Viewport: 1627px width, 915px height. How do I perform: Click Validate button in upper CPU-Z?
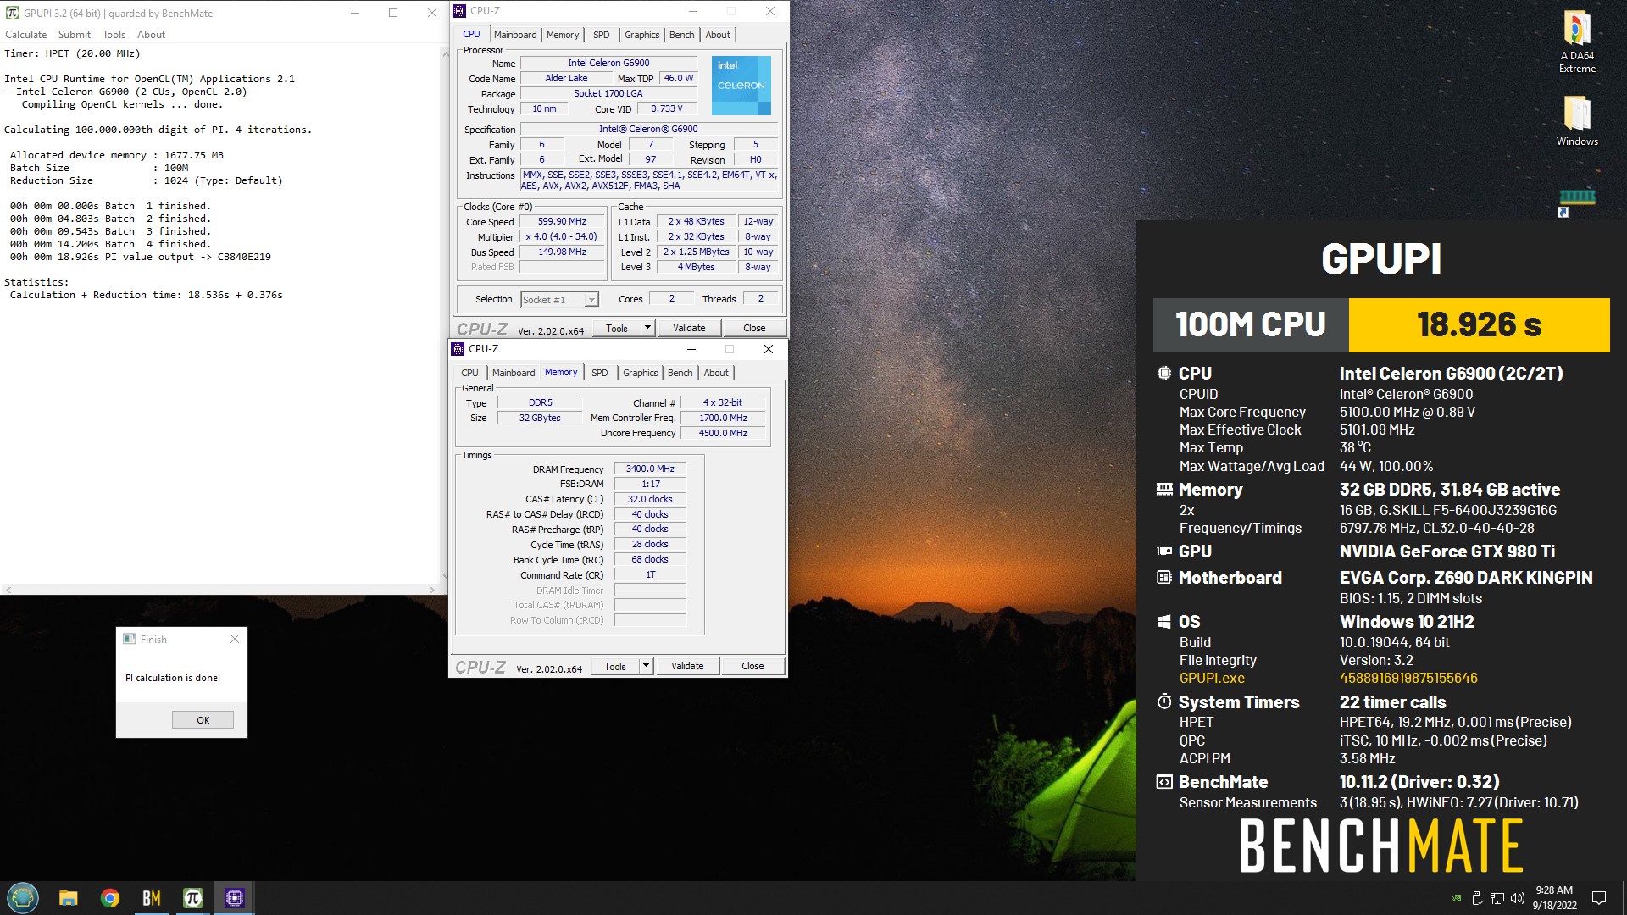[x=689, y=328]
